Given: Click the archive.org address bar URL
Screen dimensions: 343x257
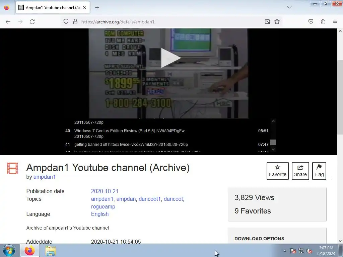Looking at the screenshot, I should pos(118,22).
